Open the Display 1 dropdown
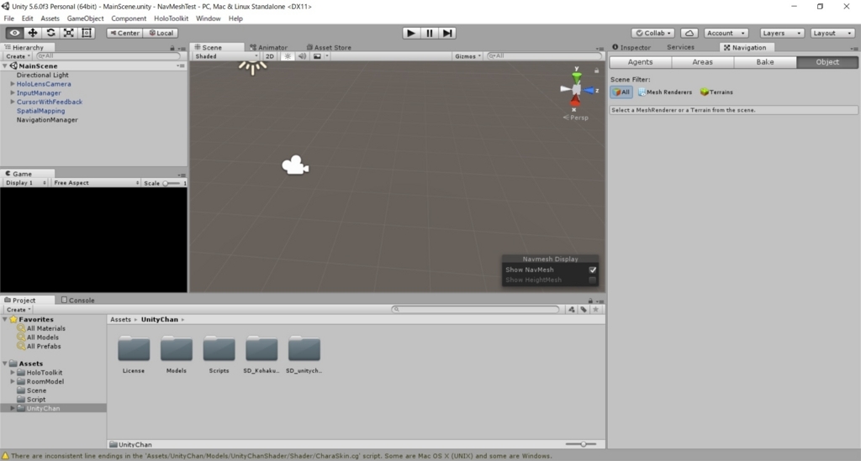The image size is (861, 461). (25, 182)
